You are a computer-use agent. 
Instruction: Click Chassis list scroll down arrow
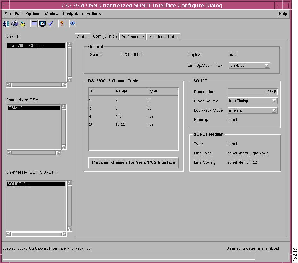coord(70,79)
